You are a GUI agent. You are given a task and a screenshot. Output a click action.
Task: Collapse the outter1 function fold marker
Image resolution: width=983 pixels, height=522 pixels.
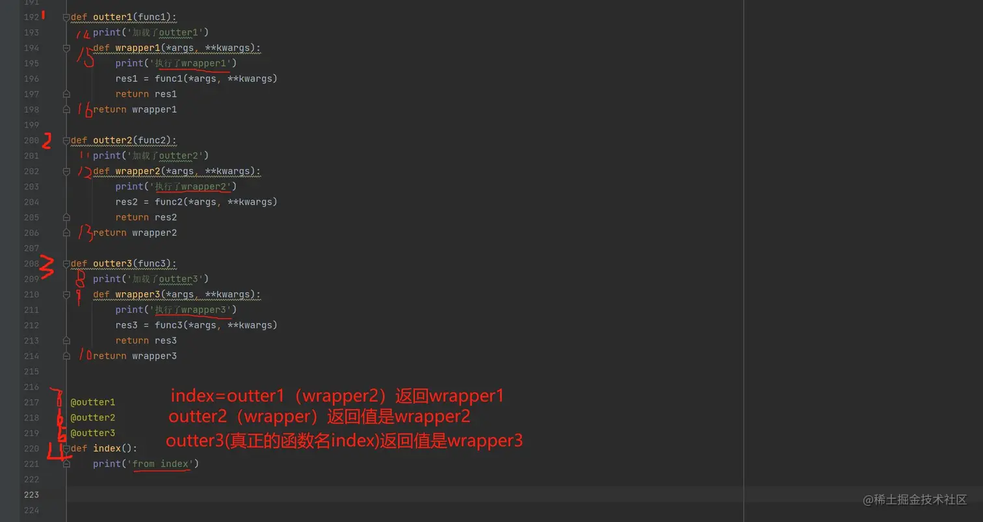coord(66,17)
